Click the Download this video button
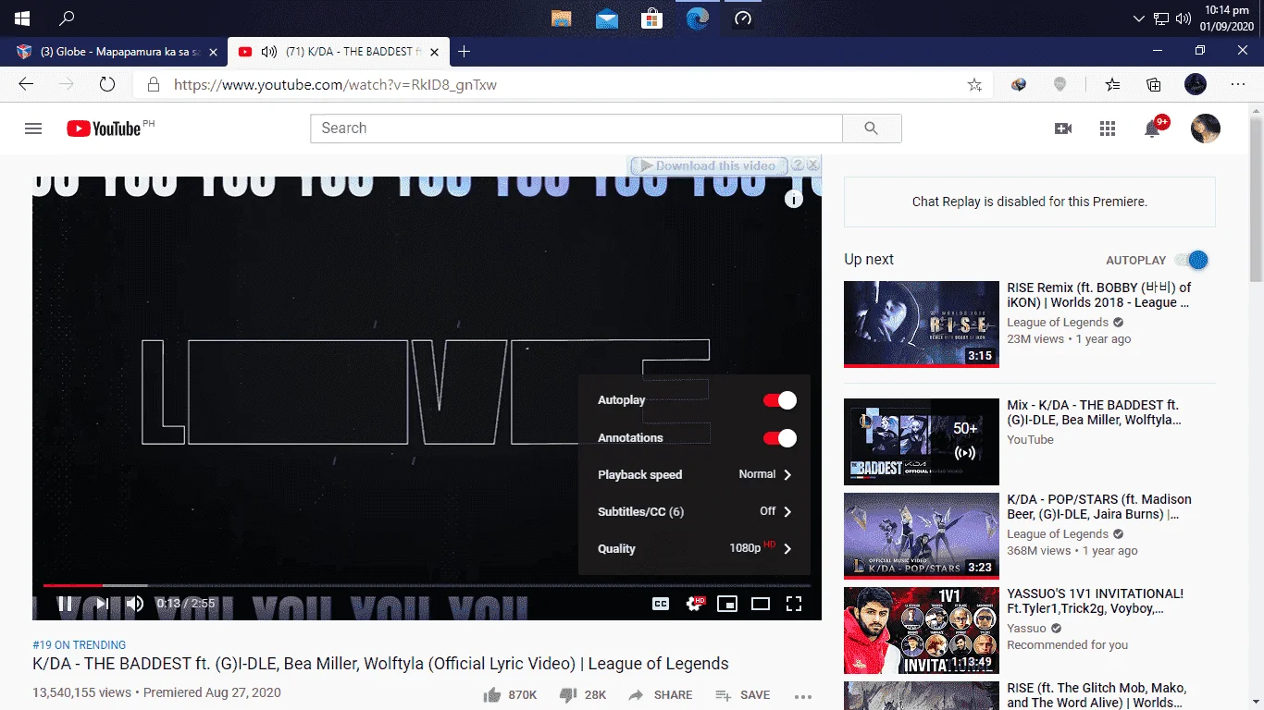 point(708,165)
